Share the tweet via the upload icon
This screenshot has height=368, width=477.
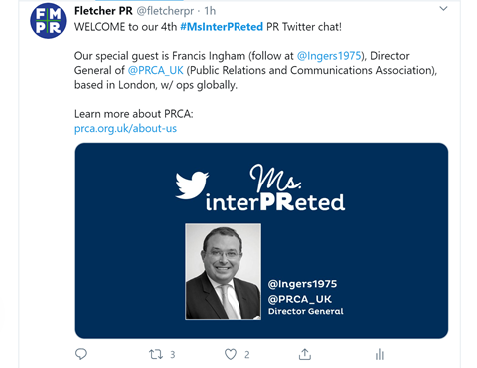click(305, 354)
